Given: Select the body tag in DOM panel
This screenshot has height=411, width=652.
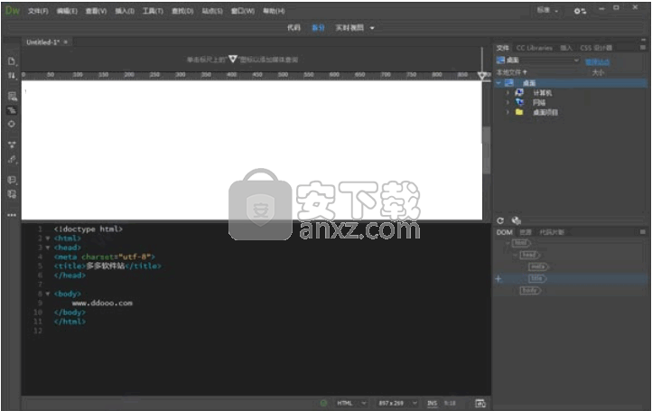Looking at the screenshot, I should click(x=530, y=290).
